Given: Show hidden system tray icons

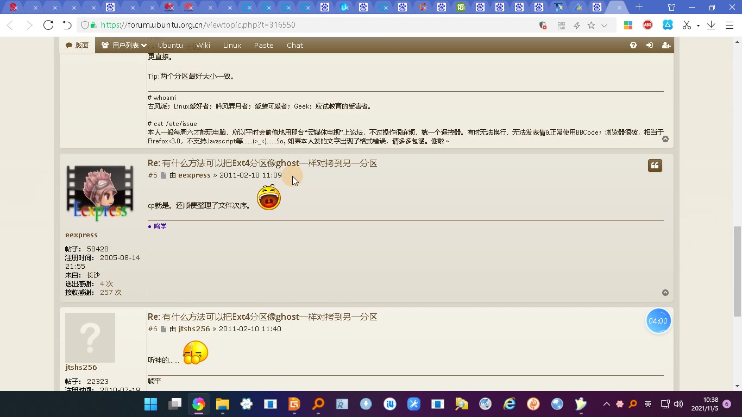Looking at the screenshot, I should [x=607, y=404].
